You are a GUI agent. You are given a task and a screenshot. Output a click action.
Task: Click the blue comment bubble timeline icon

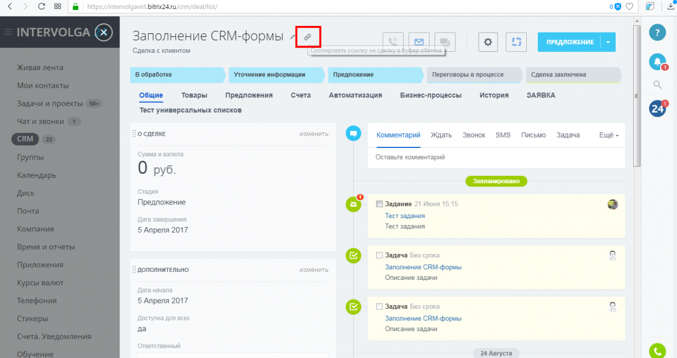pyautogui.click(x=353, y=133)
